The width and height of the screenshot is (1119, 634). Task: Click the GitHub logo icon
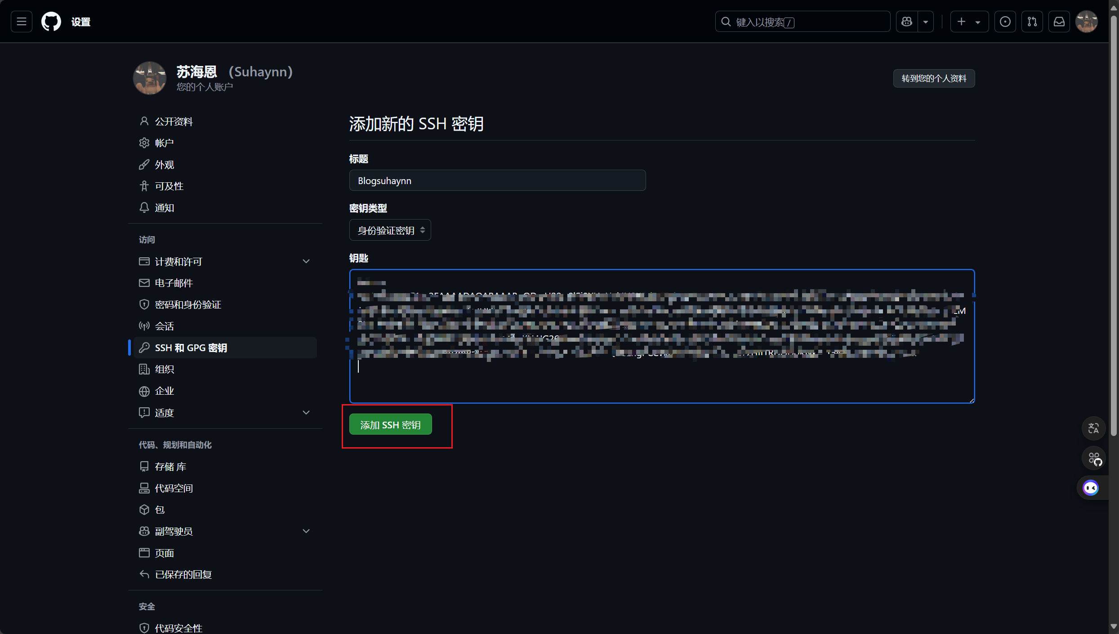[51, 22]
